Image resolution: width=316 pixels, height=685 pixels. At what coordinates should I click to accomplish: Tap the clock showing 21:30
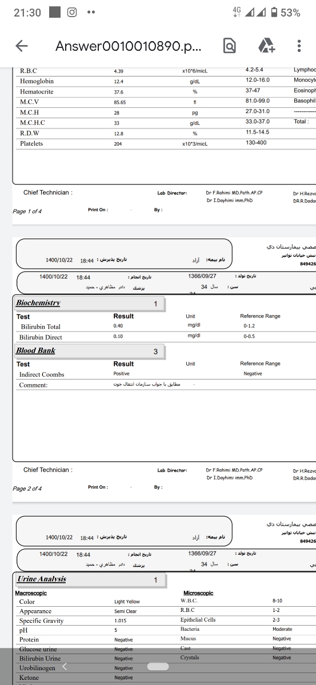[27, 13]
